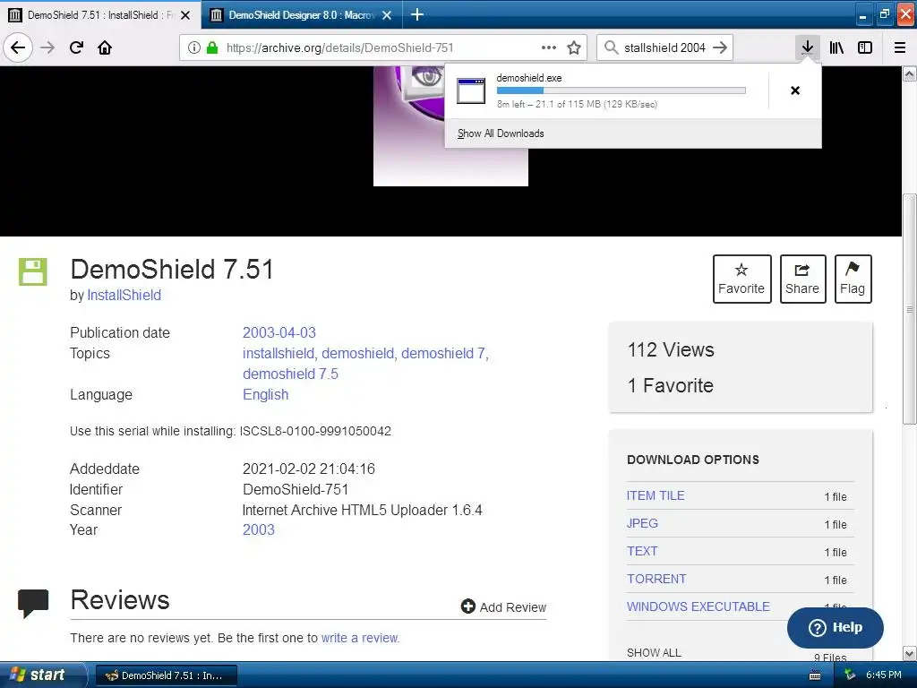Click the Favorite button

pos(741,279)
